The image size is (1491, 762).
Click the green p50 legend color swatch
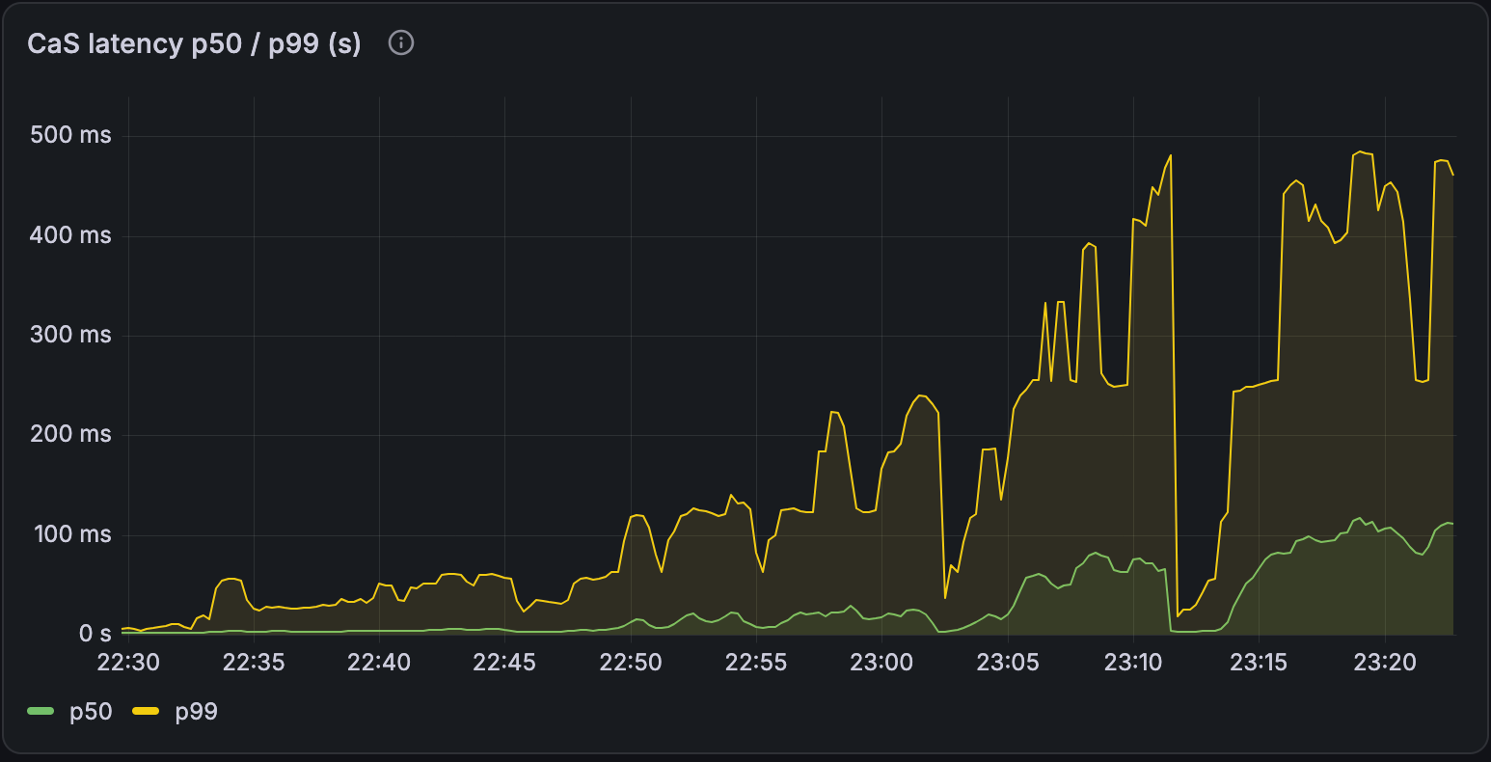tap(41, 712)
